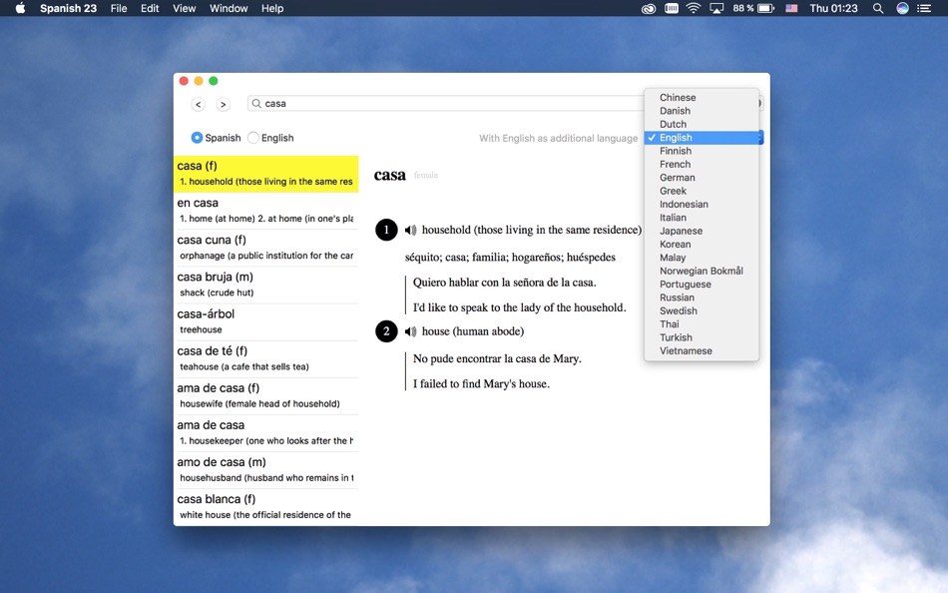948x593 pixels.
Task: Click the battery status icon
Action: click(x=766, y=8)
